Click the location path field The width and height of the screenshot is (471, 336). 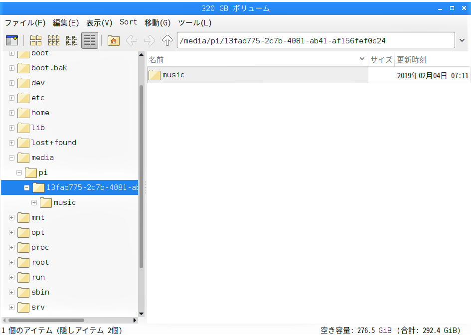[x=315, y=40]
